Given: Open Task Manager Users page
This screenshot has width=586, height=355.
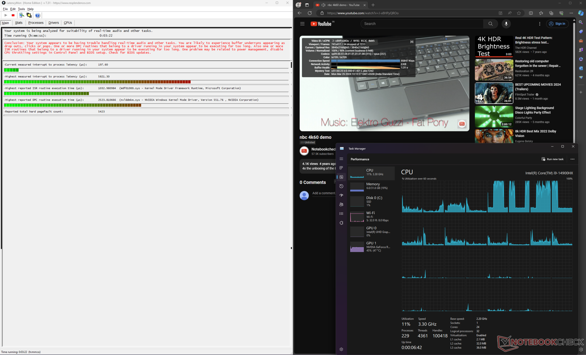Looking at the screenshot, I should (341, 205).
